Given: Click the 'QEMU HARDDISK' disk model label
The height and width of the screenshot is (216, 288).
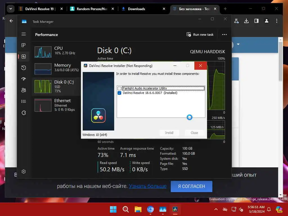Looking at the screenshot, I should pos(208,52).
